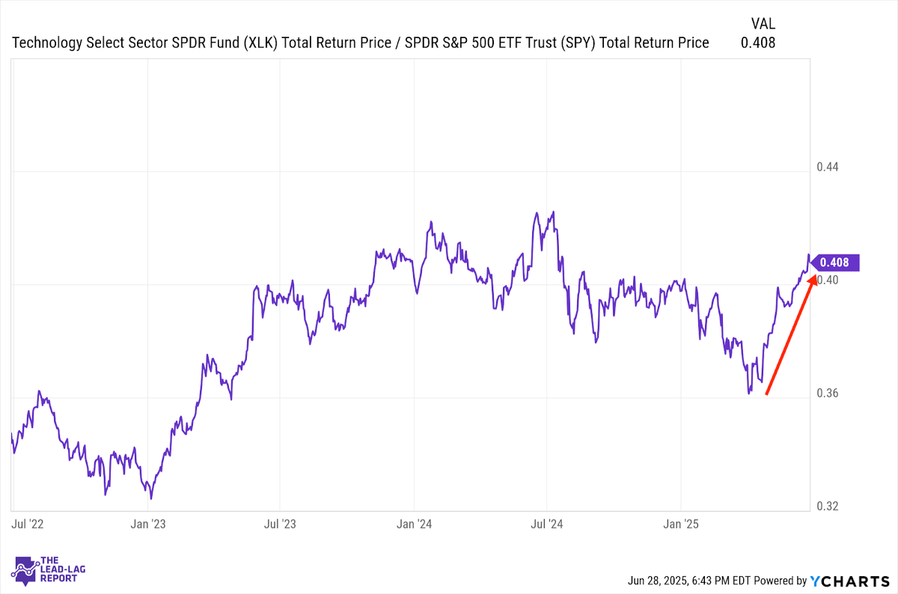This screenshot has width=898, height=594.
Task: Click the Jan '25 axis label
Action: [682, 523]
